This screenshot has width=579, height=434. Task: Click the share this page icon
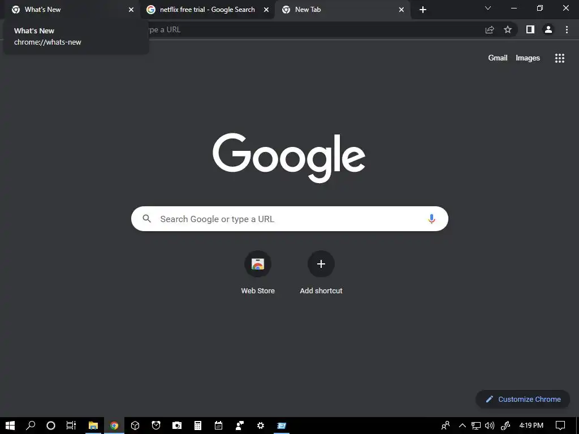coord(490,29)
